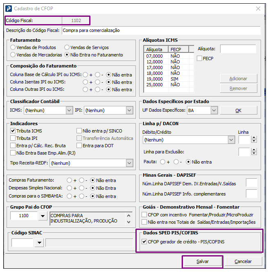The height and width of the screenshot is (272, 268).
Task: Select the 18,0000 alíquota row
Action: click(x=169, y=73)
